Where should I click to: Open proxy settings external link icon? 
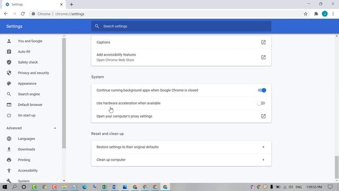[263, 116]
